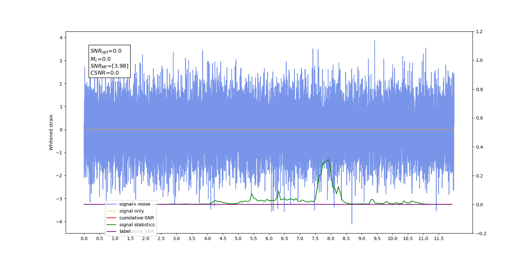525x262 pixels.
Task: Click the left y-axis tick label −3
Action: point(59,199)
